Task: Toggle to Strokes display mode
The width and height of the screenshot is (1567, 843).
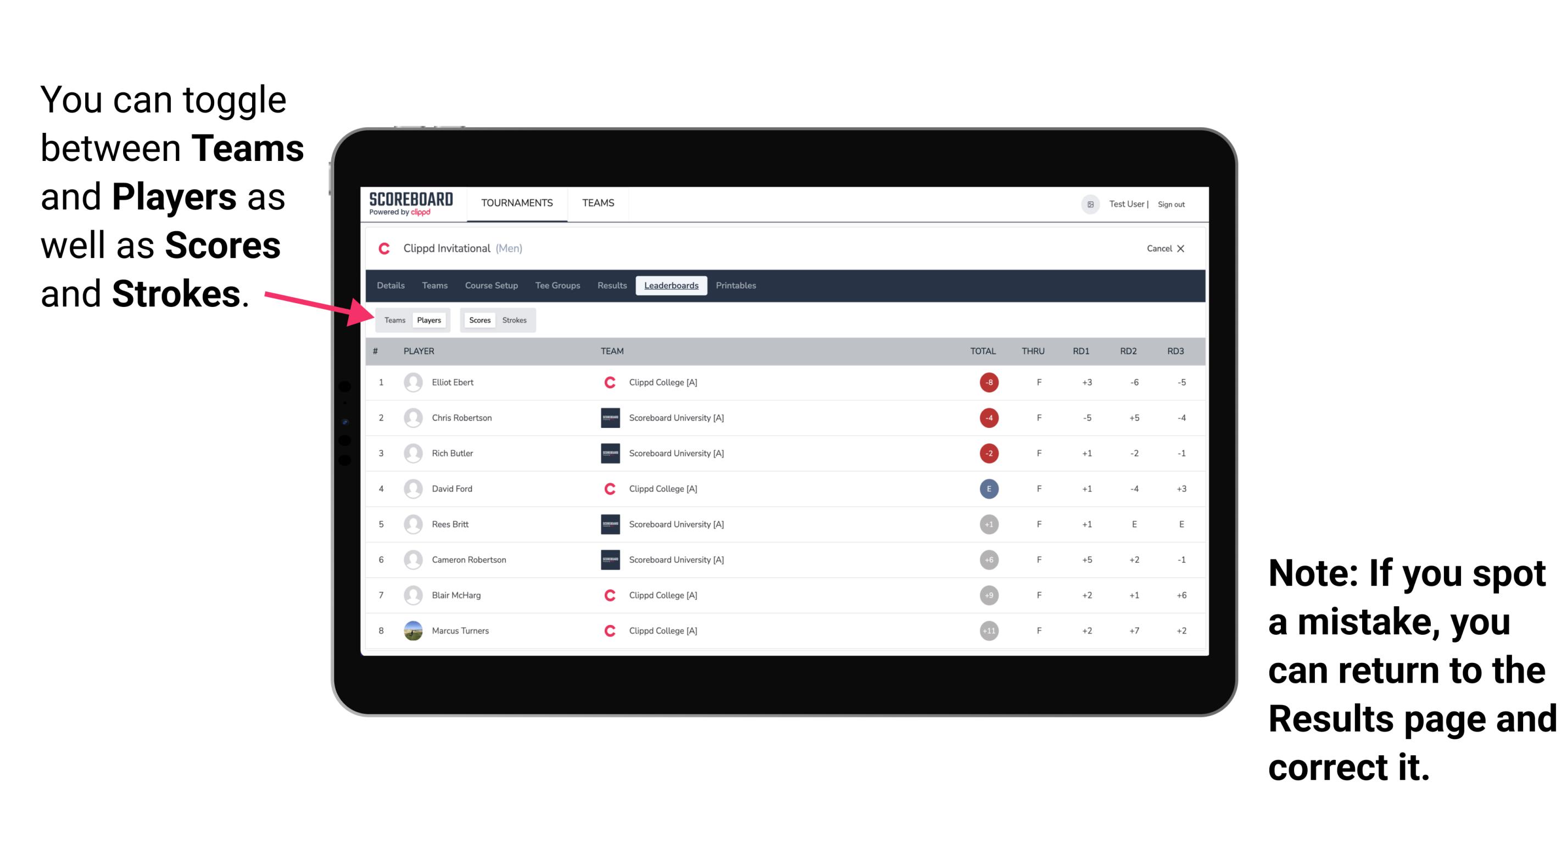Action: click(x=516, y=320)
